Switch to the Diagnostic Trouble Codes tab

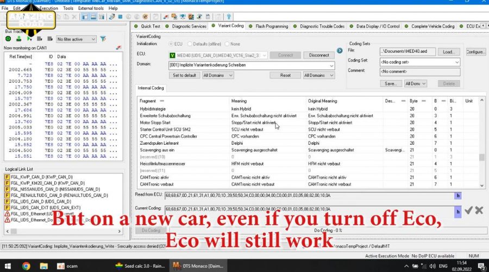pyautogui.click(x=322, y=26)
